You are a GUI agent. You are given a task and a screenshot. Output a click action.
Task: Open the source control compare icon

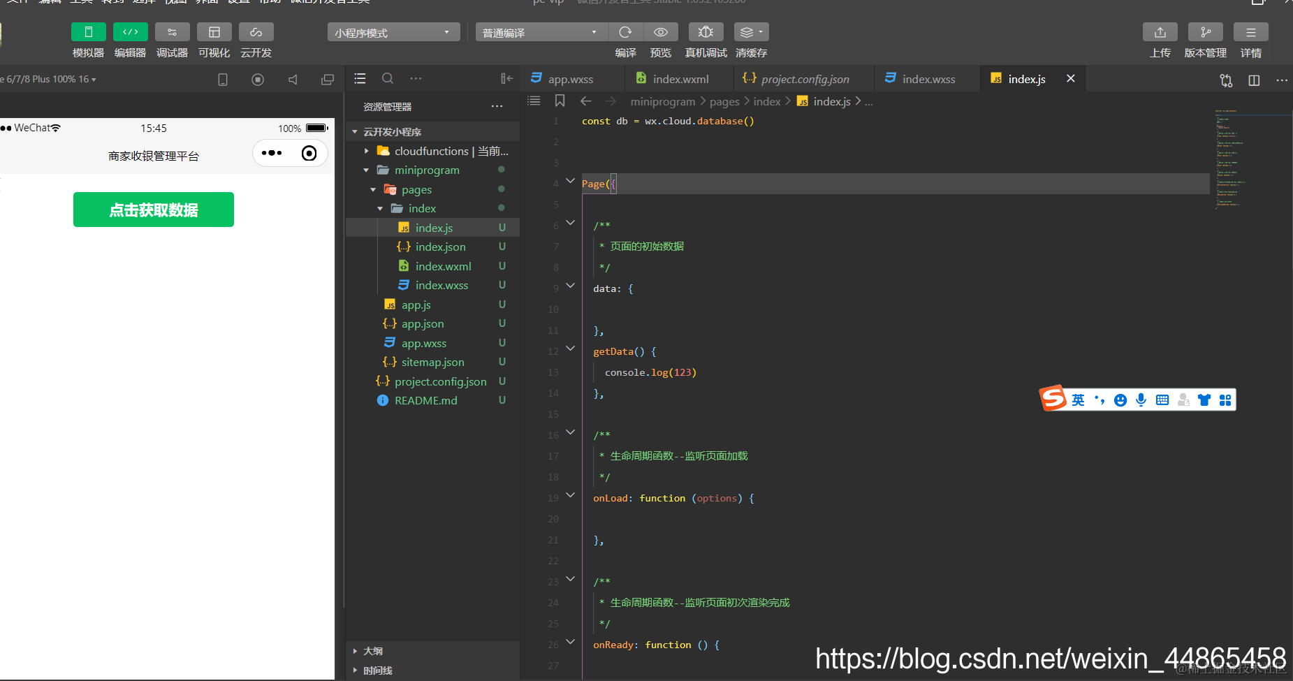pyautogui.click(x=1226, y=80)
